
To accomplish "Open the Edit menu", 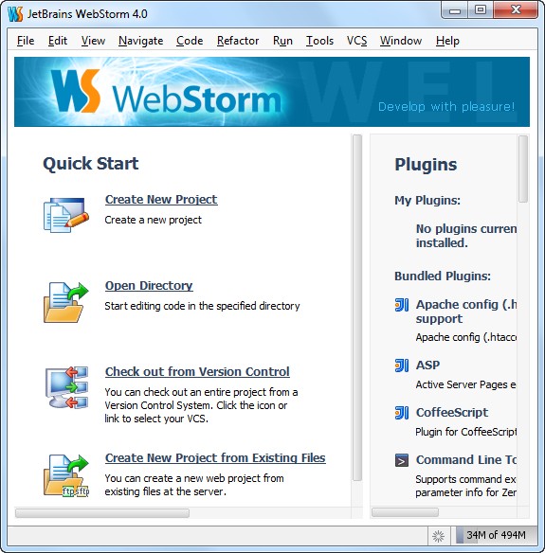I will pos(58,41).
